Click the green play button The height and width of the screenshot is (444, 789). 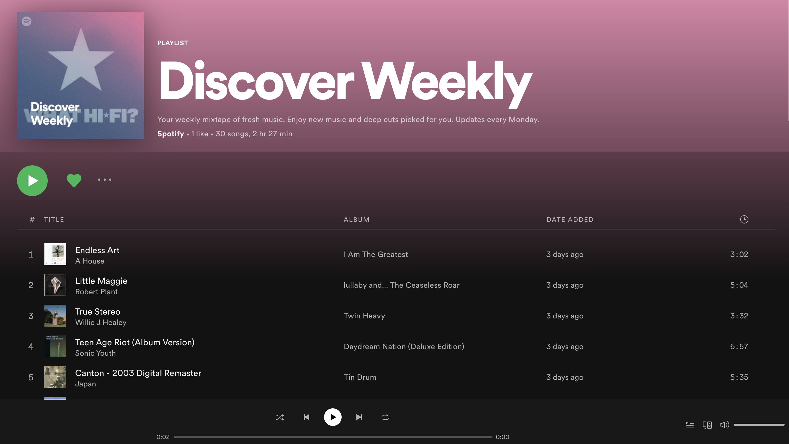33,180
